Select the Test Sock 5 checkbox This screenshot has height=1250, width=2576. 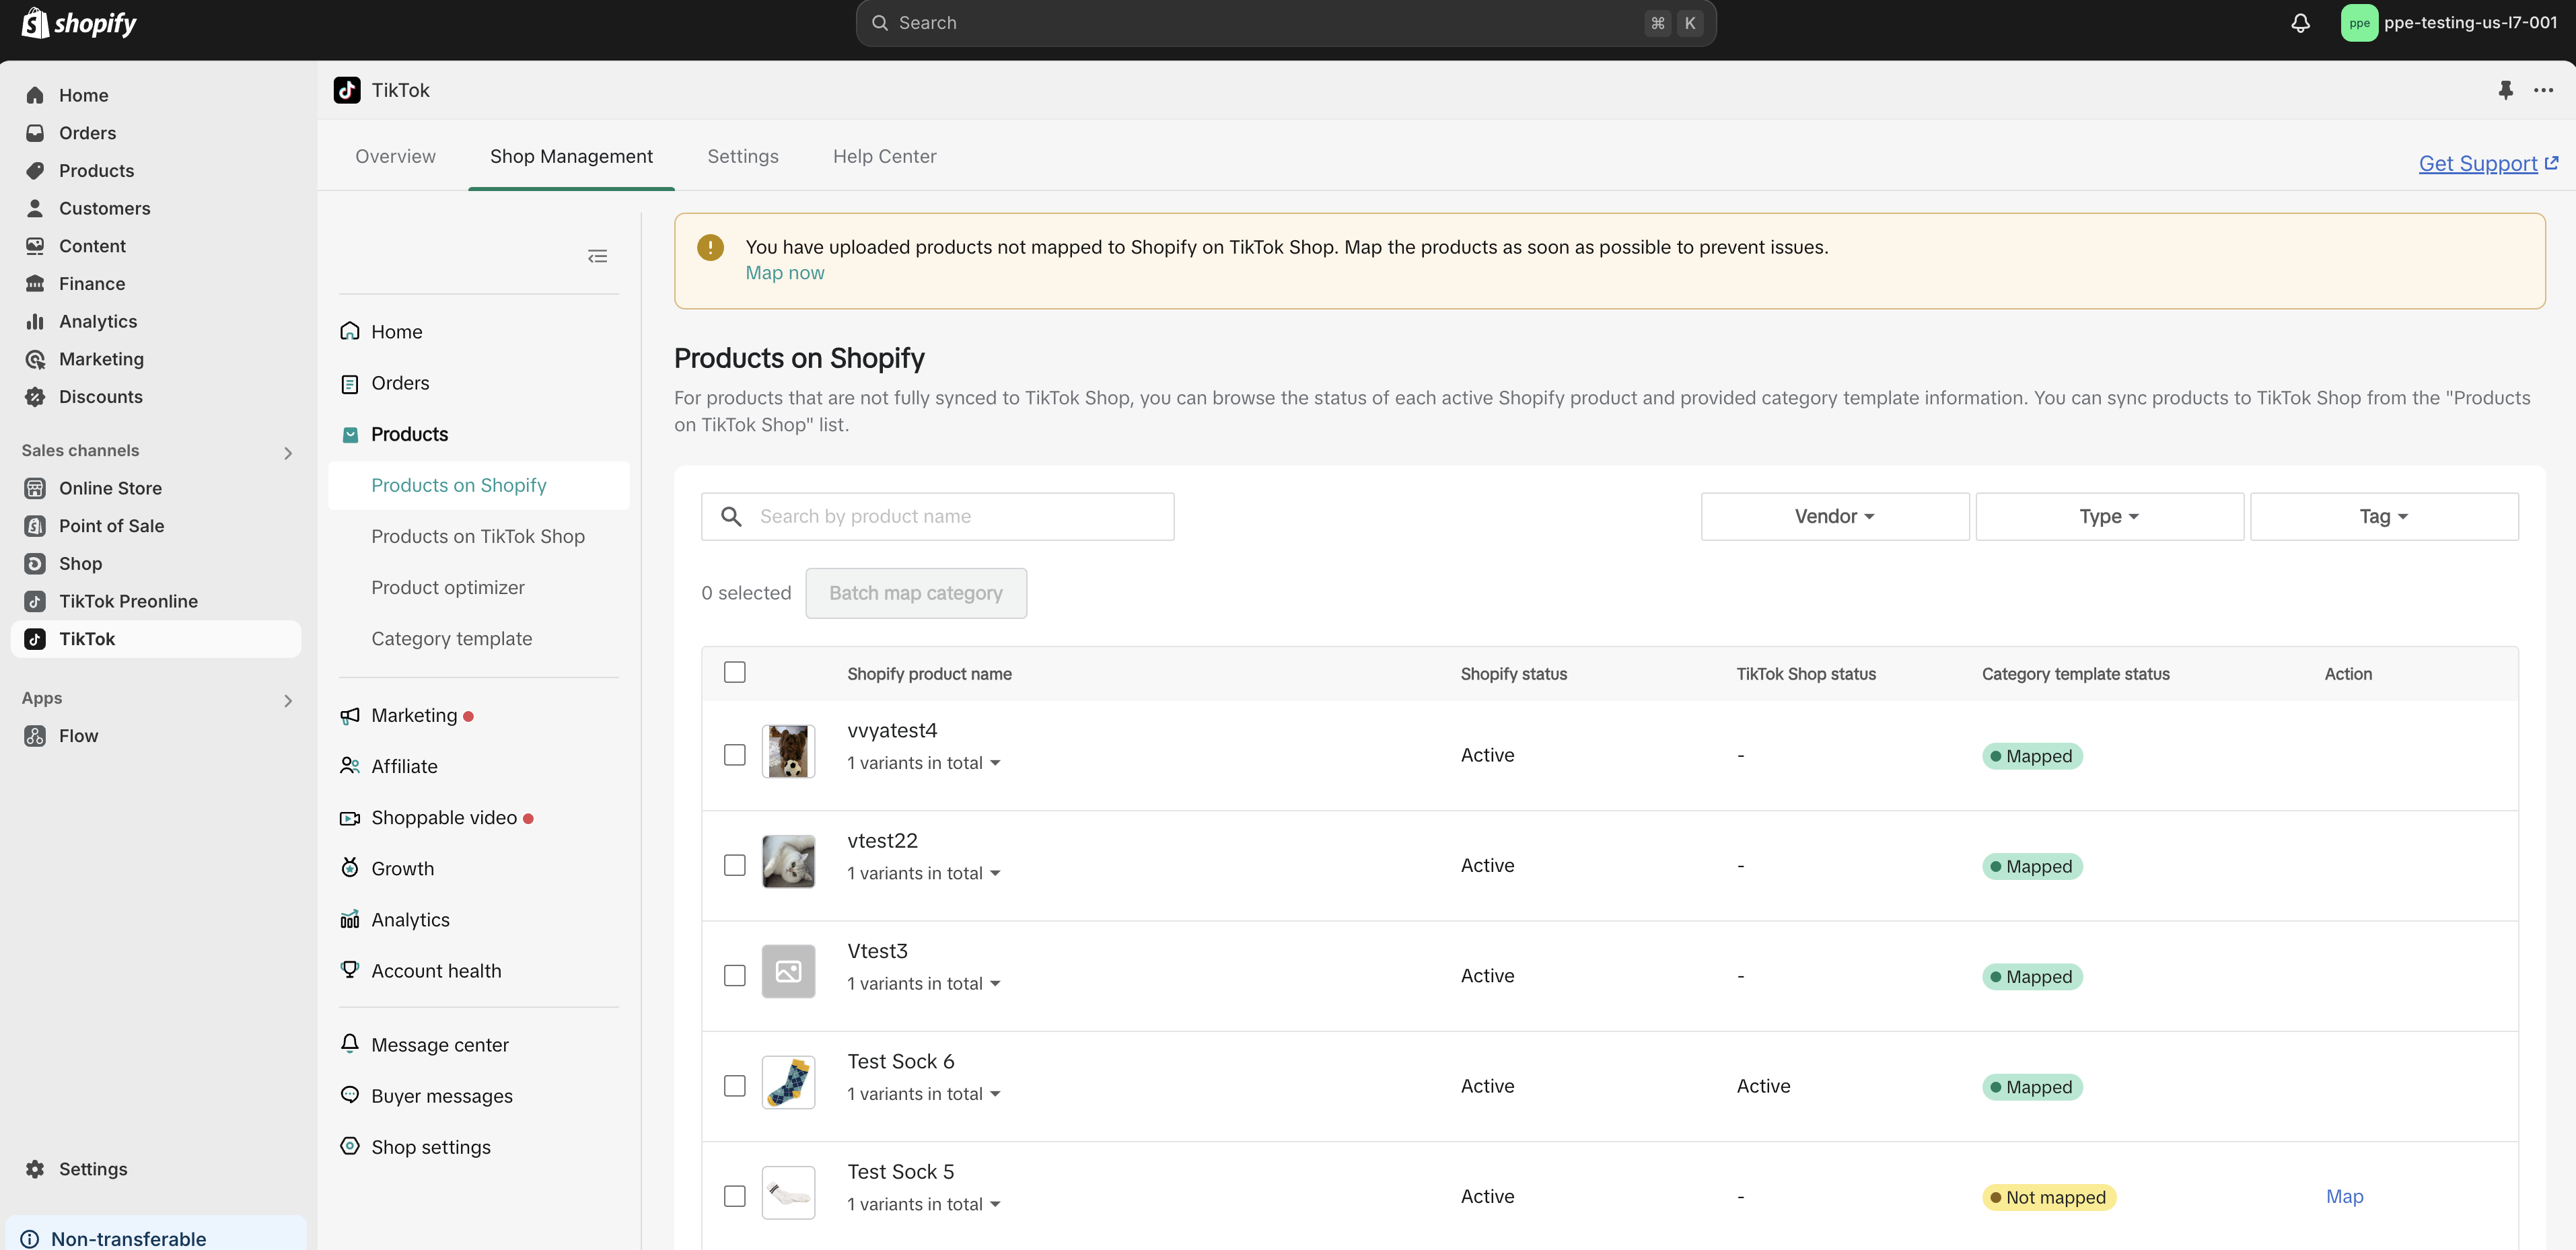[734, 1196]
